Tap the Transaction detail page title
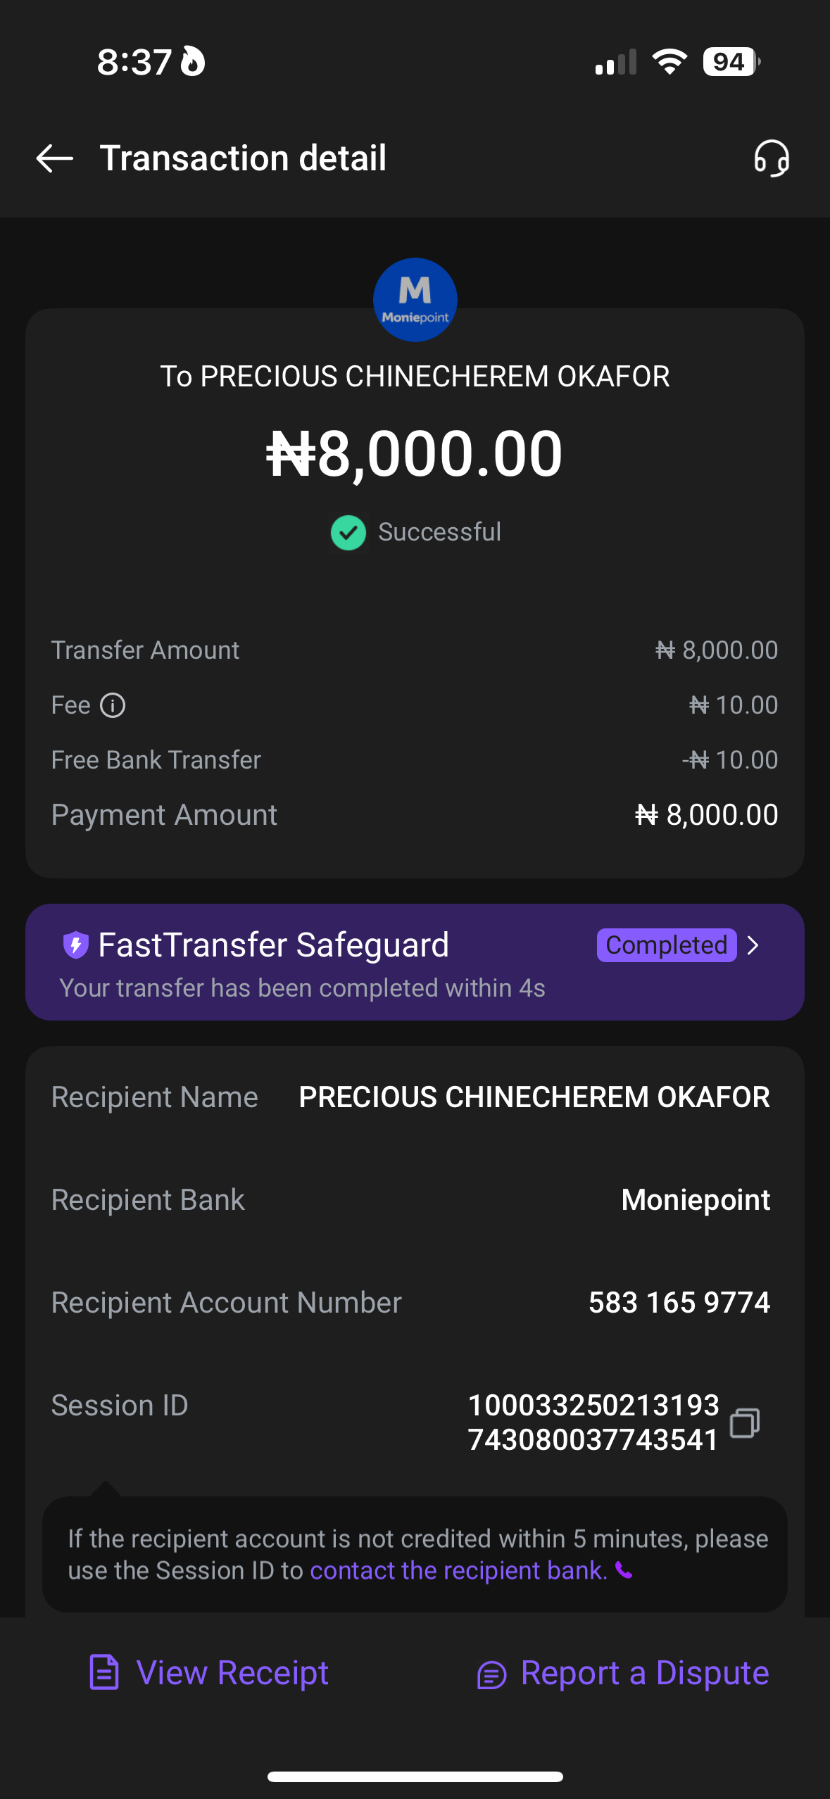This screenshot has width=830, height=1799. point(243,158)
